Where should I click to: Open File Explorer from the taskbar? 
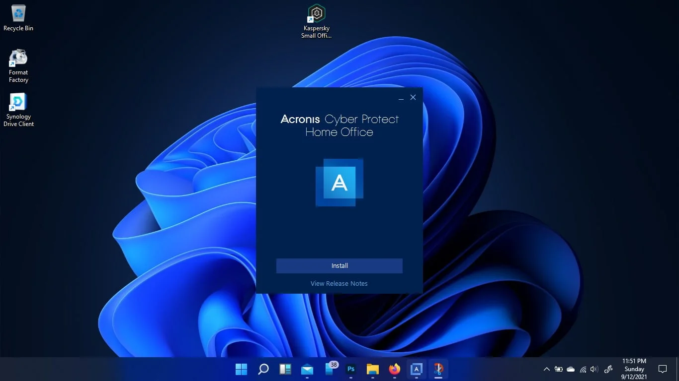coord(373,369)
